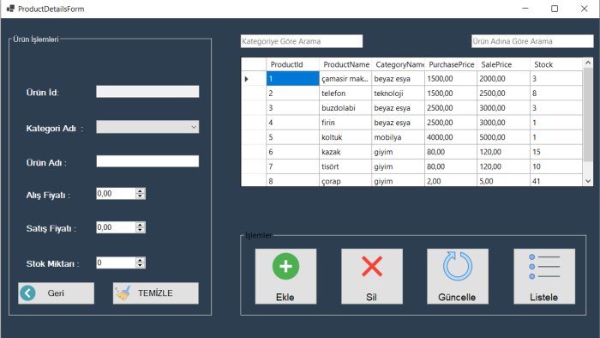Viewport: 600px width, 338px height.
Task: Click grid scrollbar up arrow
Action: 588,63
